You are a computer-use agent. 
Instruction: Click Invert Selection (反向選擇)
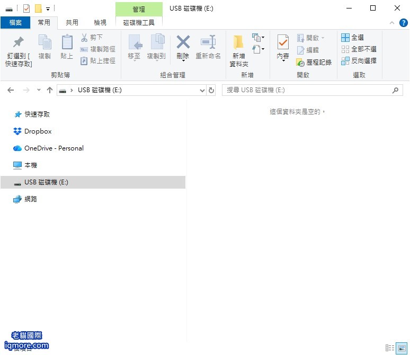[359, 61]
